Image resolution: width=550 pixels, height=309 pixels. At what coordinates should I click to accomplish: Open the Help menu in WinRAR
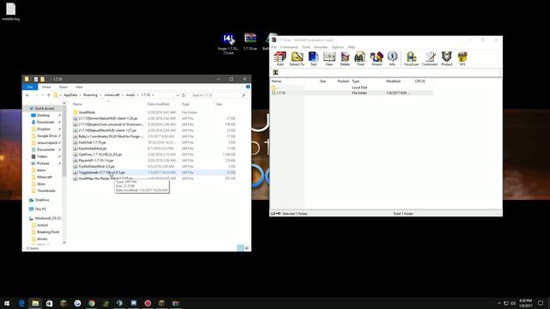point(351,47)
